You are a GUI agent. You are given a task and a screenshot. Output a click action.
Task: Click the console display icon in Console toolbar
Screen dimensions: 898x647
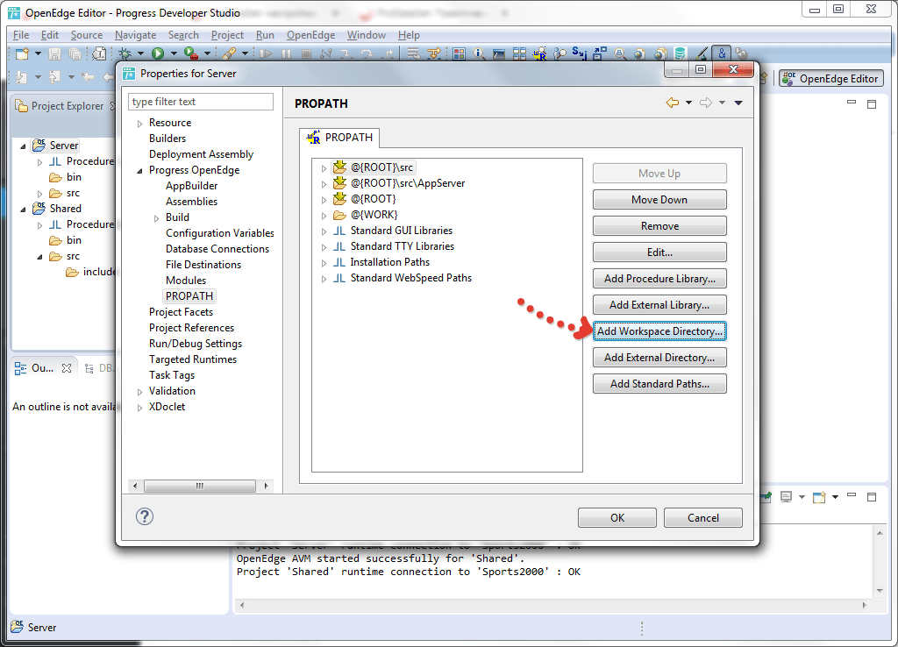tap(787, 497)
